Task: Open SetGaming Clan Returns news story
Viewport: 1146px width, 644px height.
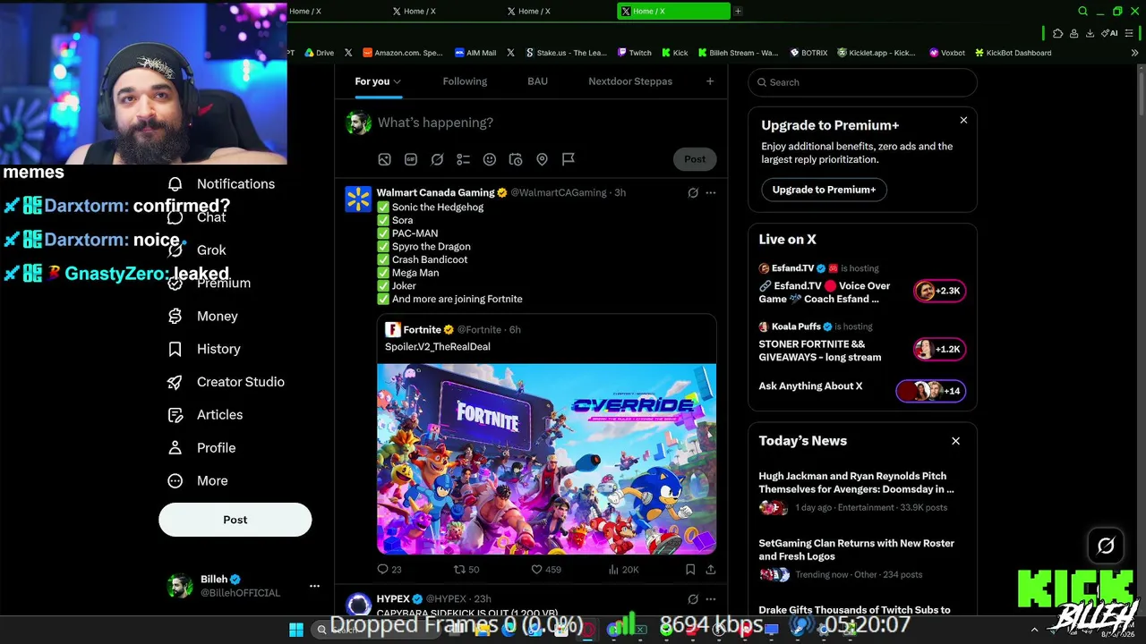Action: click(862, 559)
